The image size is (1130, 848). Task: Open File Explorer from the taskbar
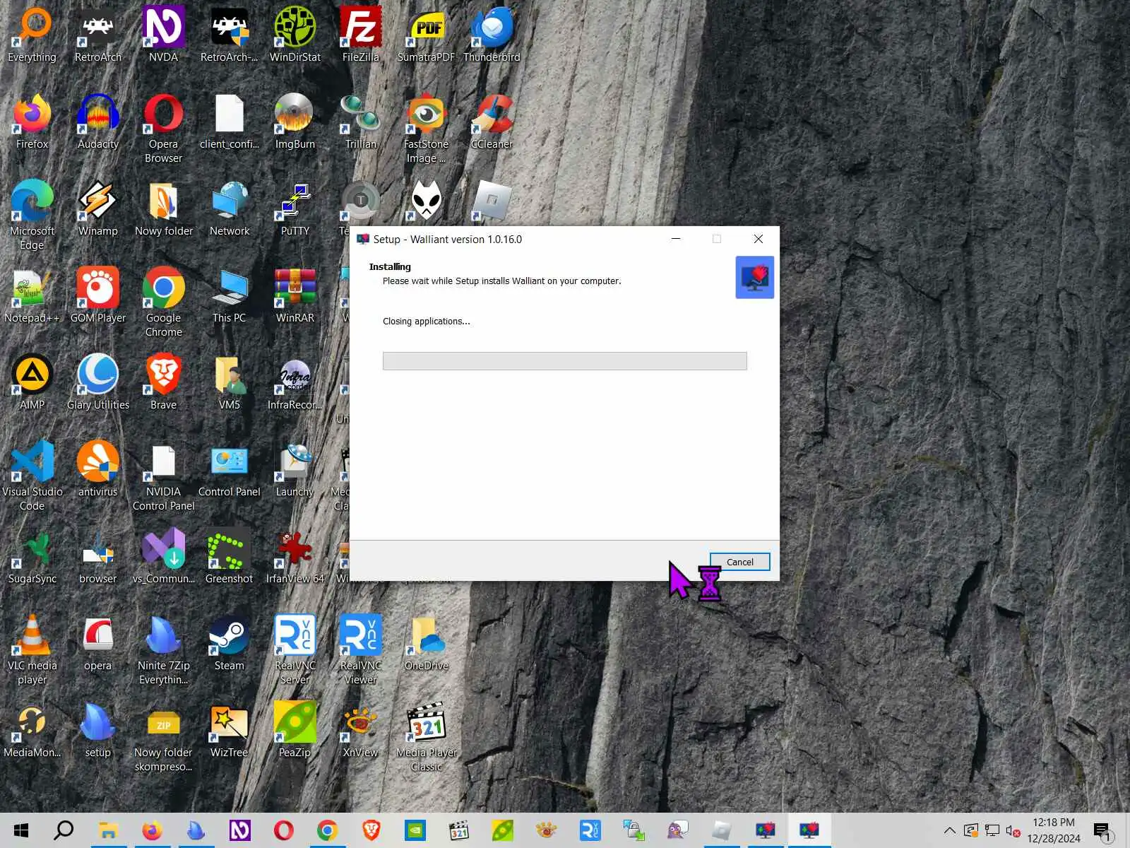coord(108,830)
